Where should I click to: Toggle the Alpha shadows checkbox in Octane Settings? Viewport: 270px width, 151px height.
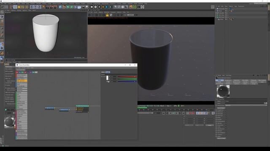tap(5, 81)
